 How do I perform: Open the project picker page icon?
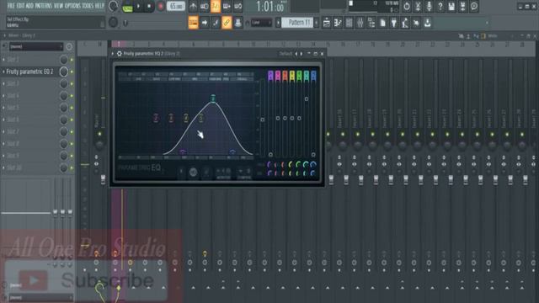pyautogui.click(x=382, y=23)
